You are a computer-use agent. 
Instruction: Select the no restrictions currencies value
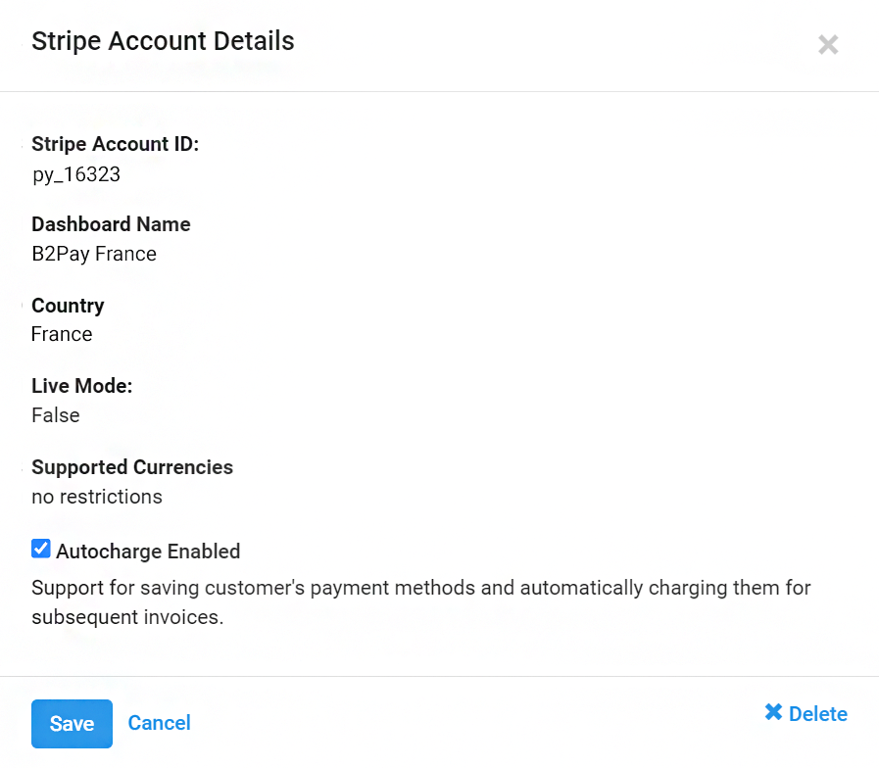[97, 497]
